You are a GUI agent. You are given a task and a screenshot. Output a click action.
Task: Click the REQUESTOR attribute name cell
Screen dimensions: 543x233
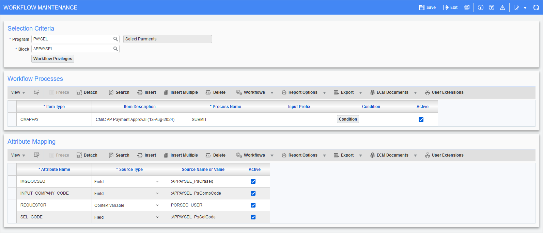pos(54,205)
